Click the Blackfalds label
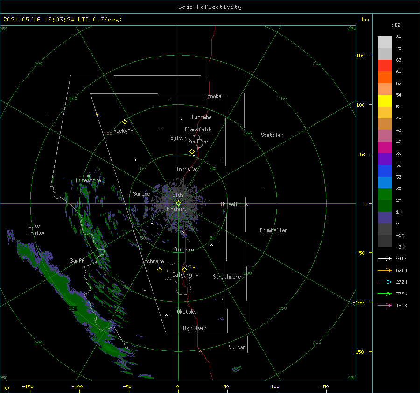The image size is (420, 393). tap(198, 129)
